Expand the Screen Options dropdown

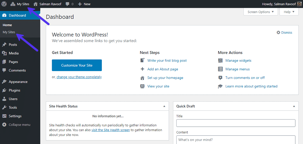pos(261,12)
